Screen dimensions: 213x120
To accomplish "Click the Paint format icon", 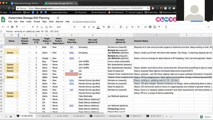I will (17, 27).
